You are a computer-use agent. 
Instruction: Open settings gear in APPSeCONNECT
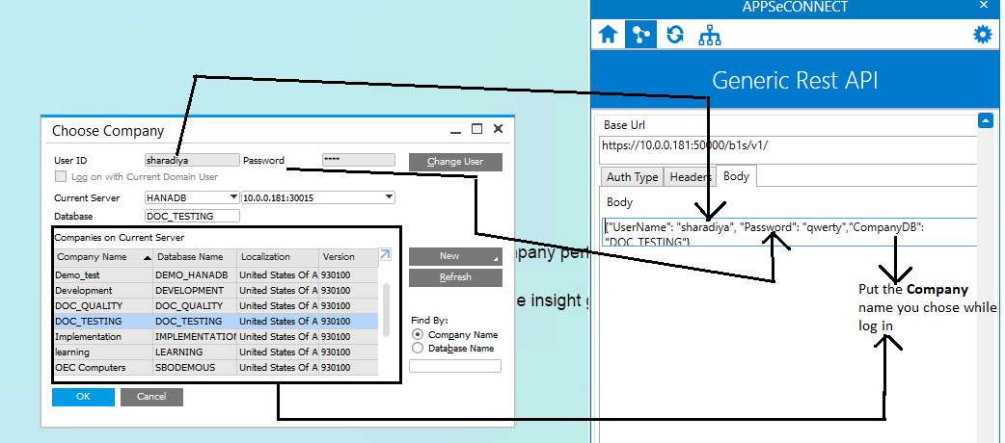[x=982, y=35]
